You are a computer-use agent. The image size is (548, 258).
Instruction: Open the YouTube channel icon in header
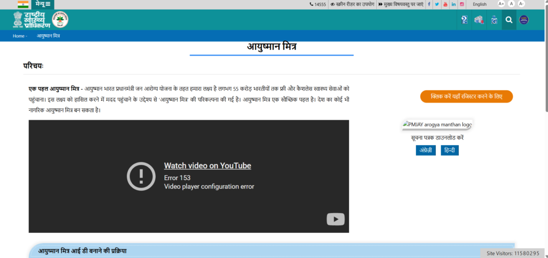[445, 4]
